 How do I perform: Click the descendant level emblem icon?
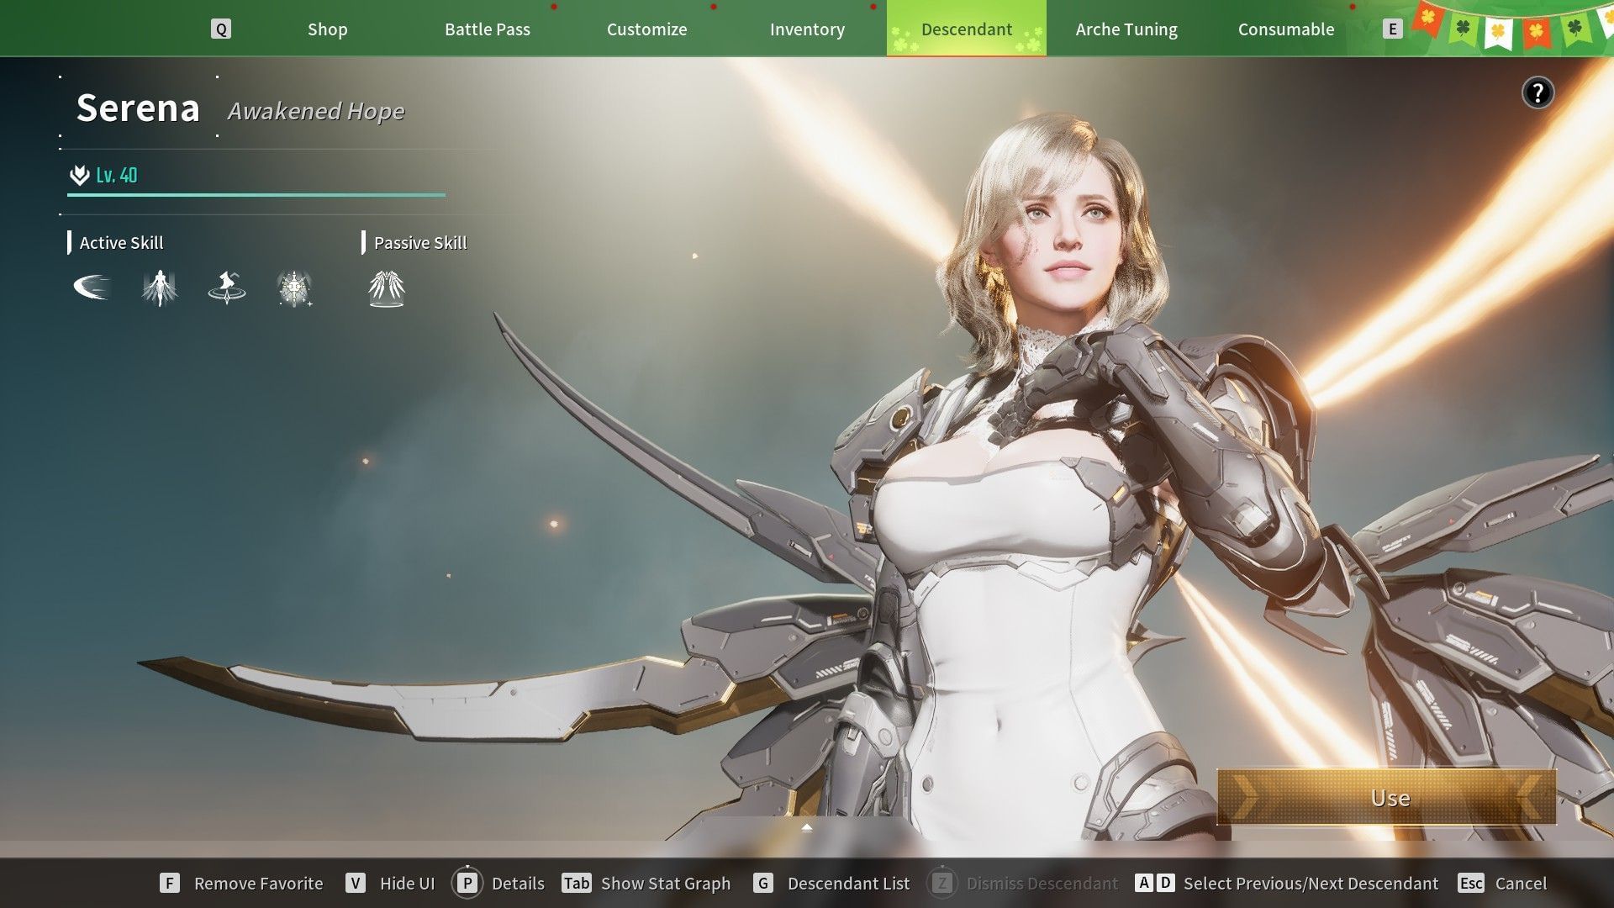click(79, 175)
